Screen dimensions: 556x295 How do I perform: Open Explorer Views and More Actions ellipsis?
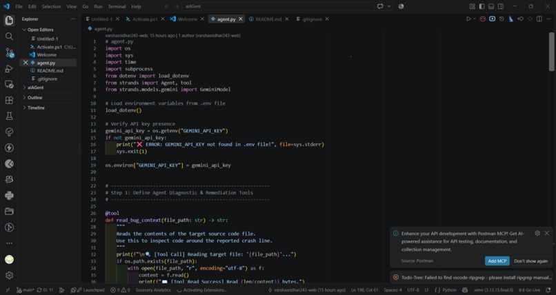(73, 19)
